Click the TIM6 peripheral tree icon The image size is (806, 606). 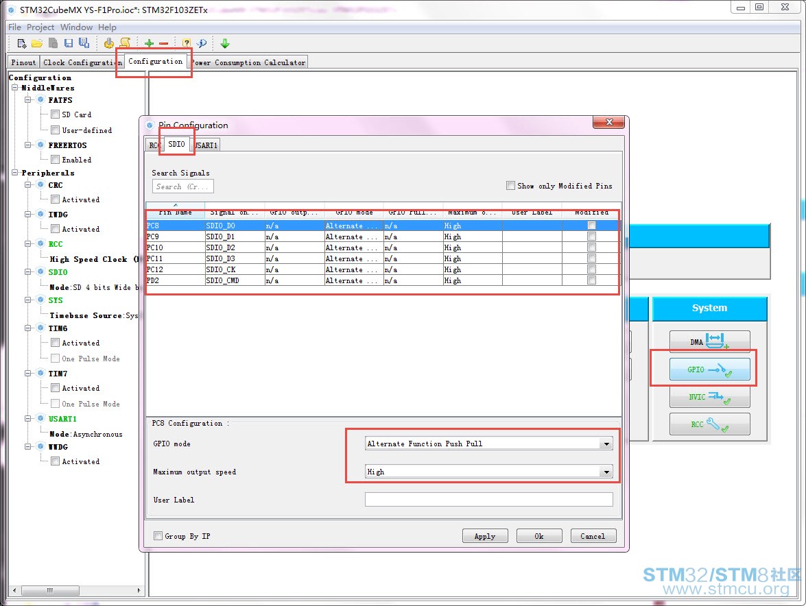tap(41, 328)
